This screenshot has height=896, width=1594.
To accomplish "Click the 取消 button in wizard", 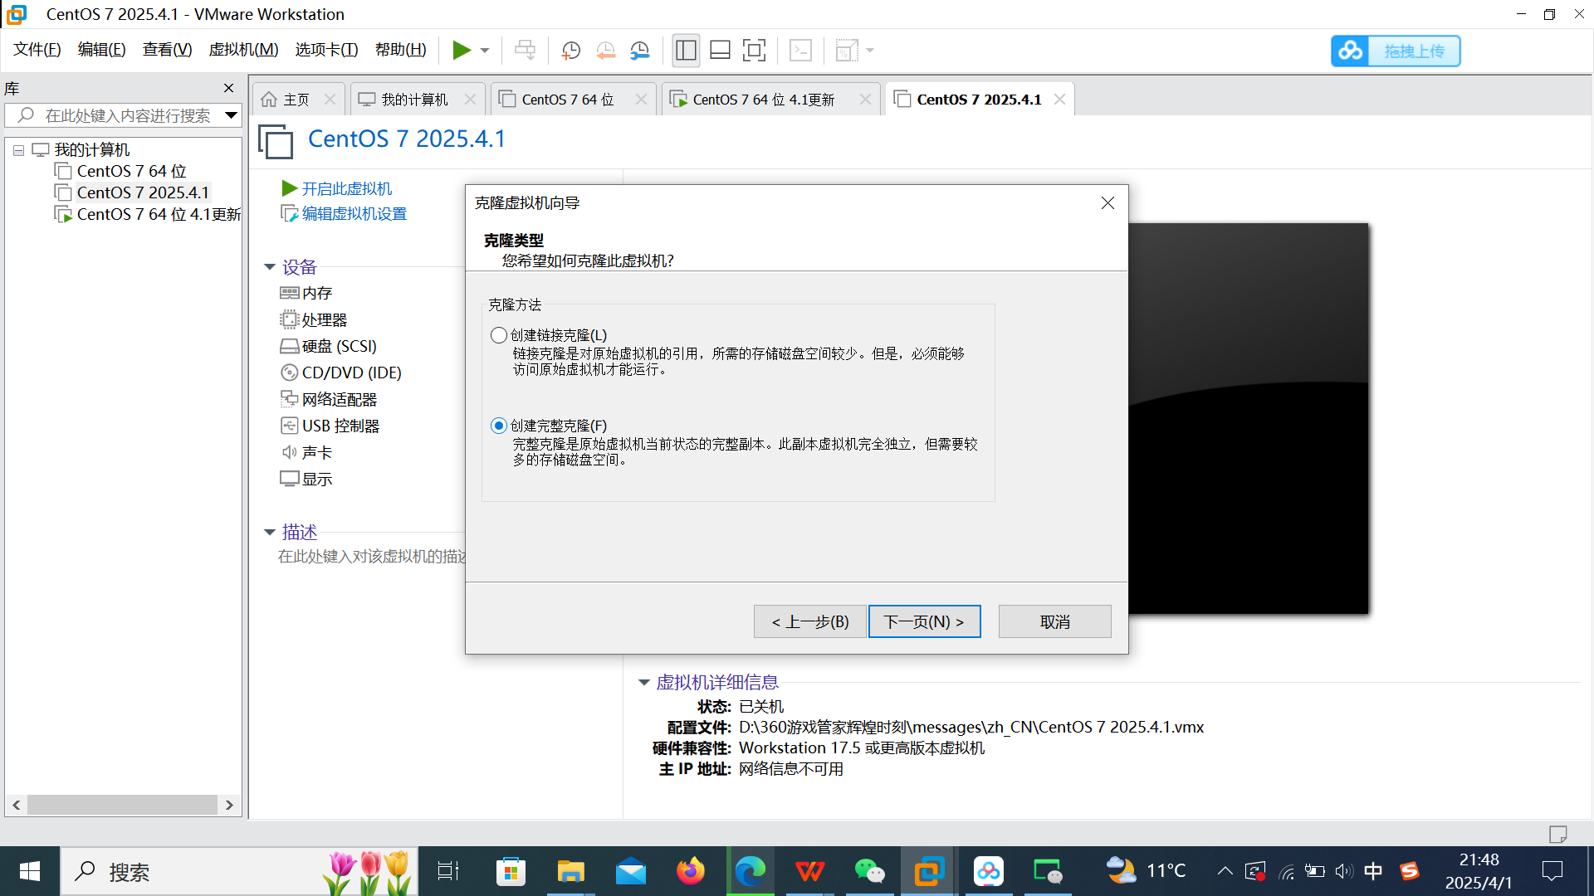I will pos(1054,621).
